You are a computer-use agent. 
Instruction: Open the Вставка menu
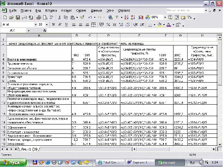(x=51, y=10)
